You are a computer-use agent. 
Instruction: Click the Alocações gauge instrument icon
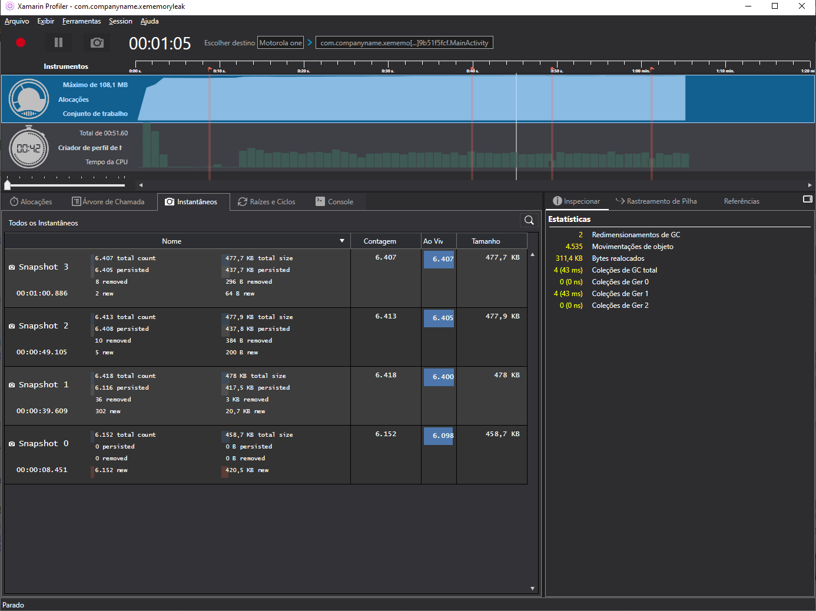tap(29, 99)
